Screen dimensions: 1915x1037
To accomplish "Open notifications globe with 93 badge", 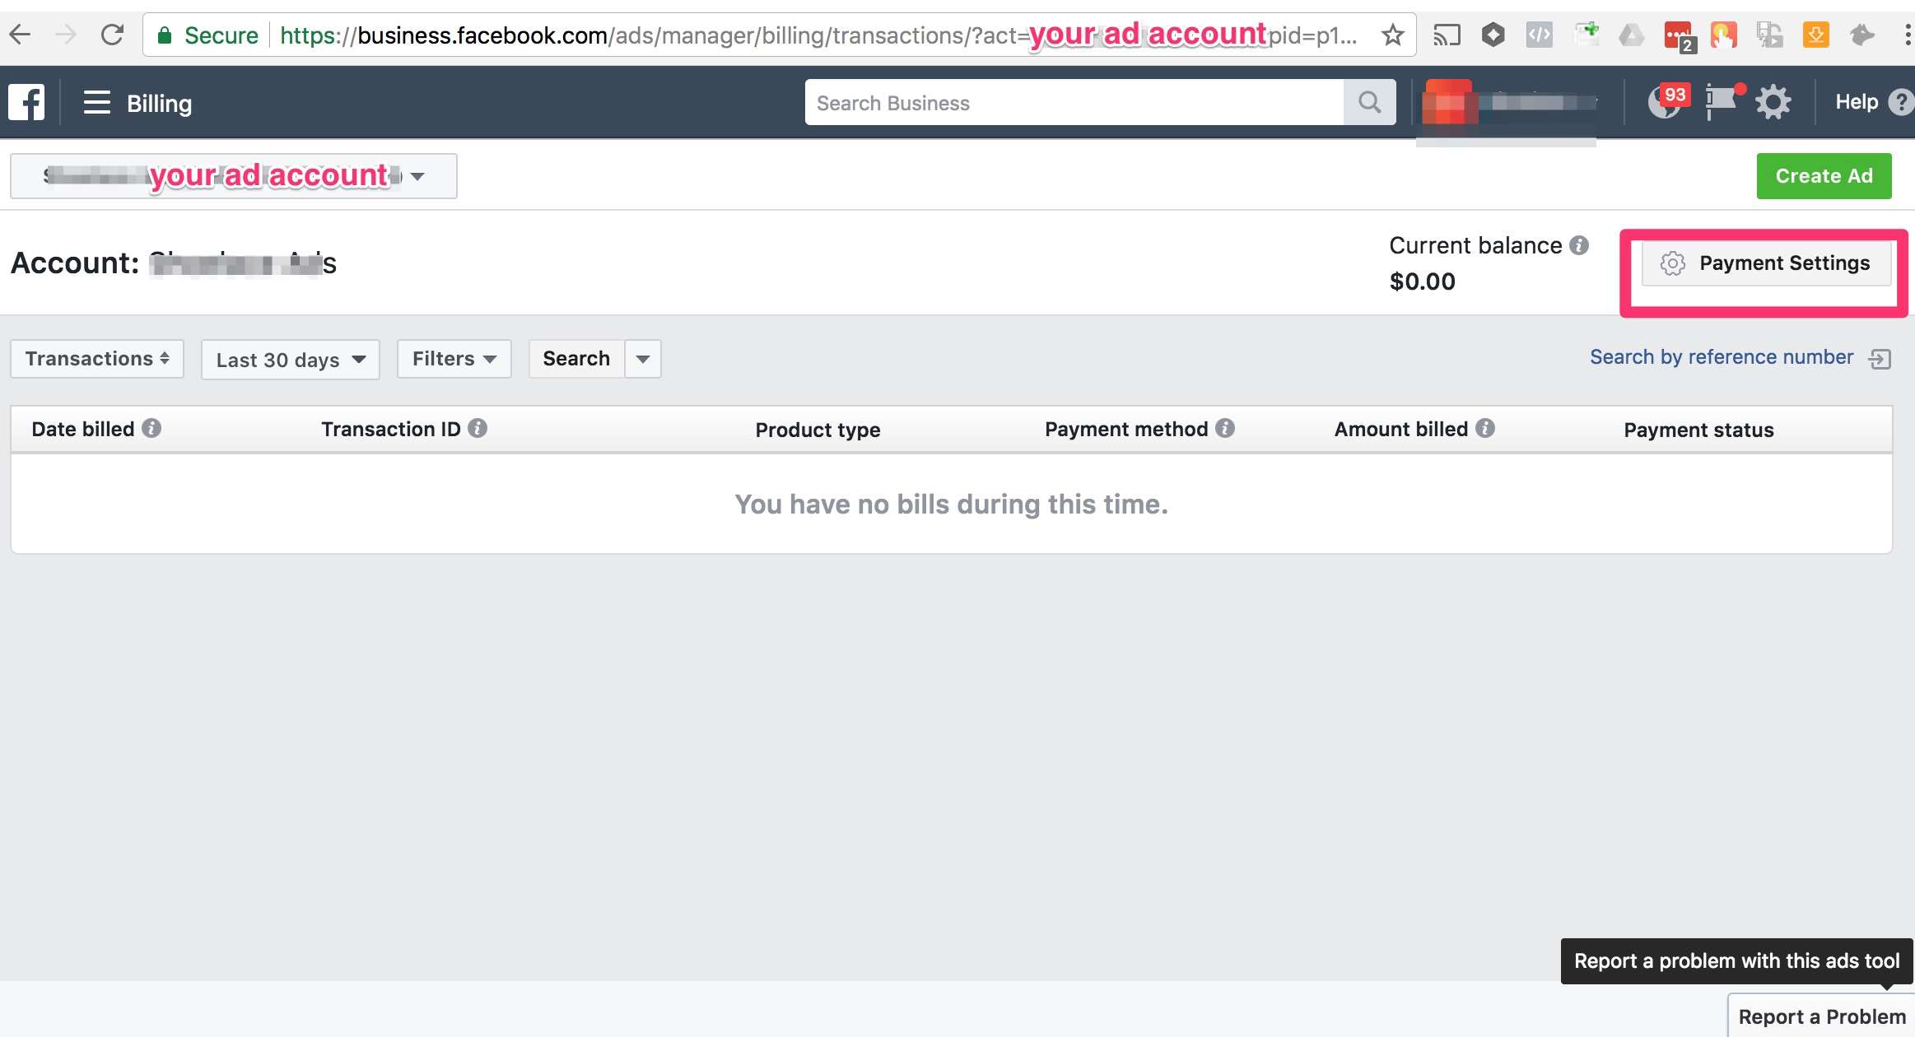I will click(1666, 102).
